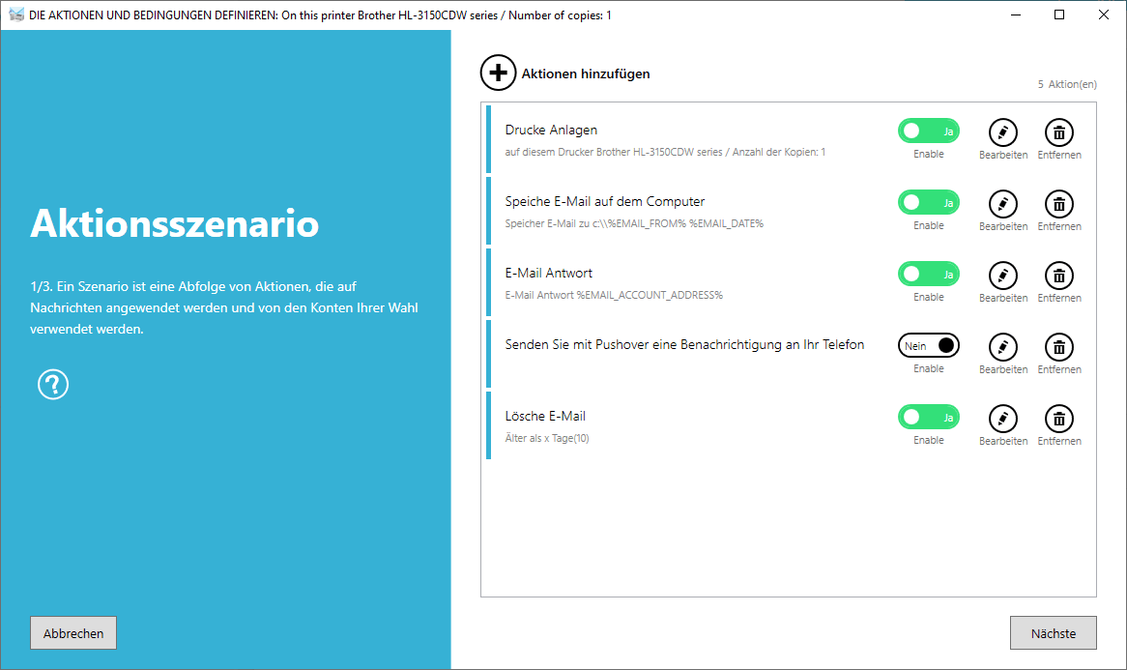Edit the Lösche E-Mail action
This screenshot has height=670, width=1127.
pos(1002,419)
